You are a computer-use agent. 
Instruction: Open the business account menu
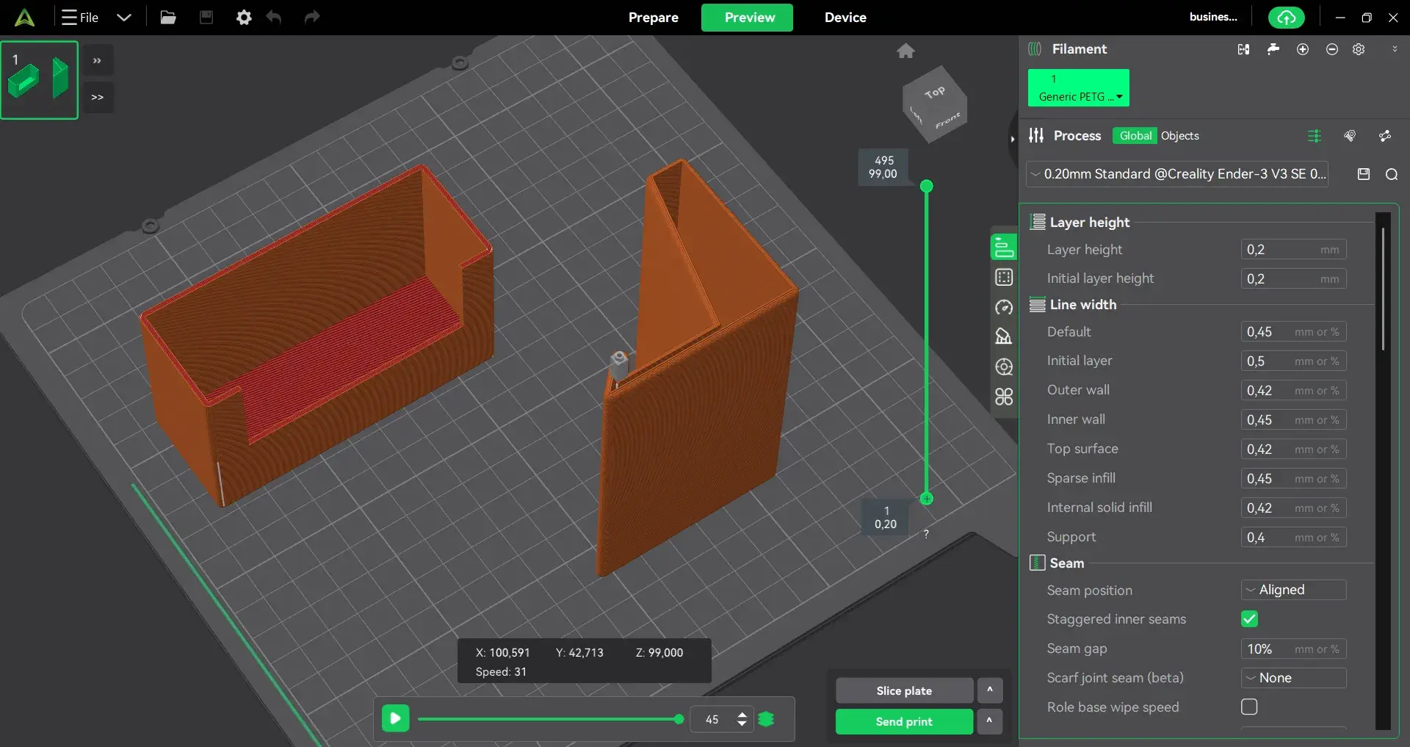click(x=1213, y=17)
